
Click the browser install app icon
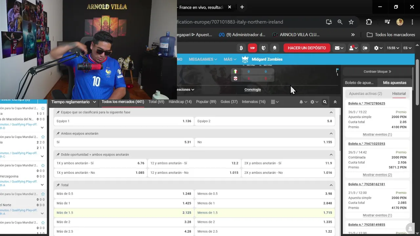point(329,22)
